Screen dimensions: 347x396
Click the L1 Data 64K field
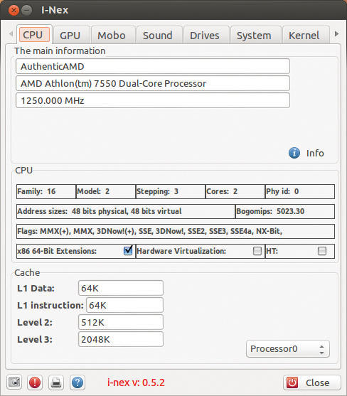pyautogui.click(x=121, y=288)
